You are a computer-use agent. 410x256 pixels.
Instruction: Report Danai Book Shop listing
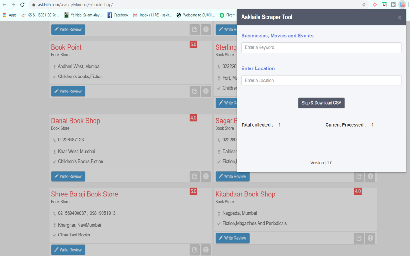pos(206,176)
